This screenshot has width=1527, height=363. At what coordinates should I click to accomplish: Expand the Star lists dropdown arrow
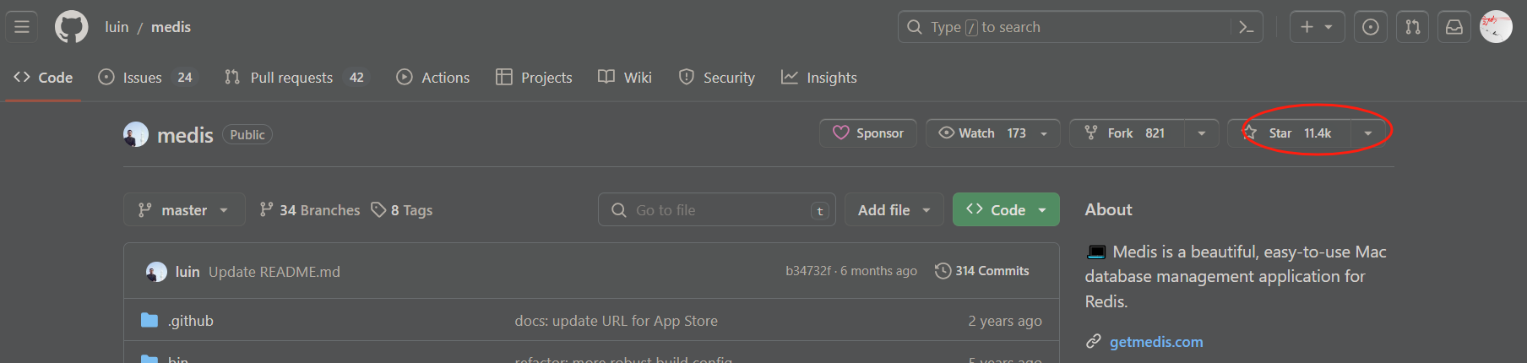pyautogui.click(x=1368, y=133)
